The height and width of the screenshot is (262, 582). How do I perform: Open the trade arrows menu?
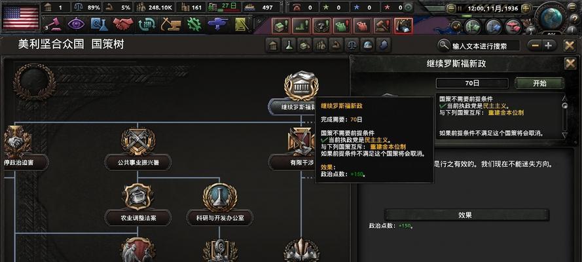147,24
